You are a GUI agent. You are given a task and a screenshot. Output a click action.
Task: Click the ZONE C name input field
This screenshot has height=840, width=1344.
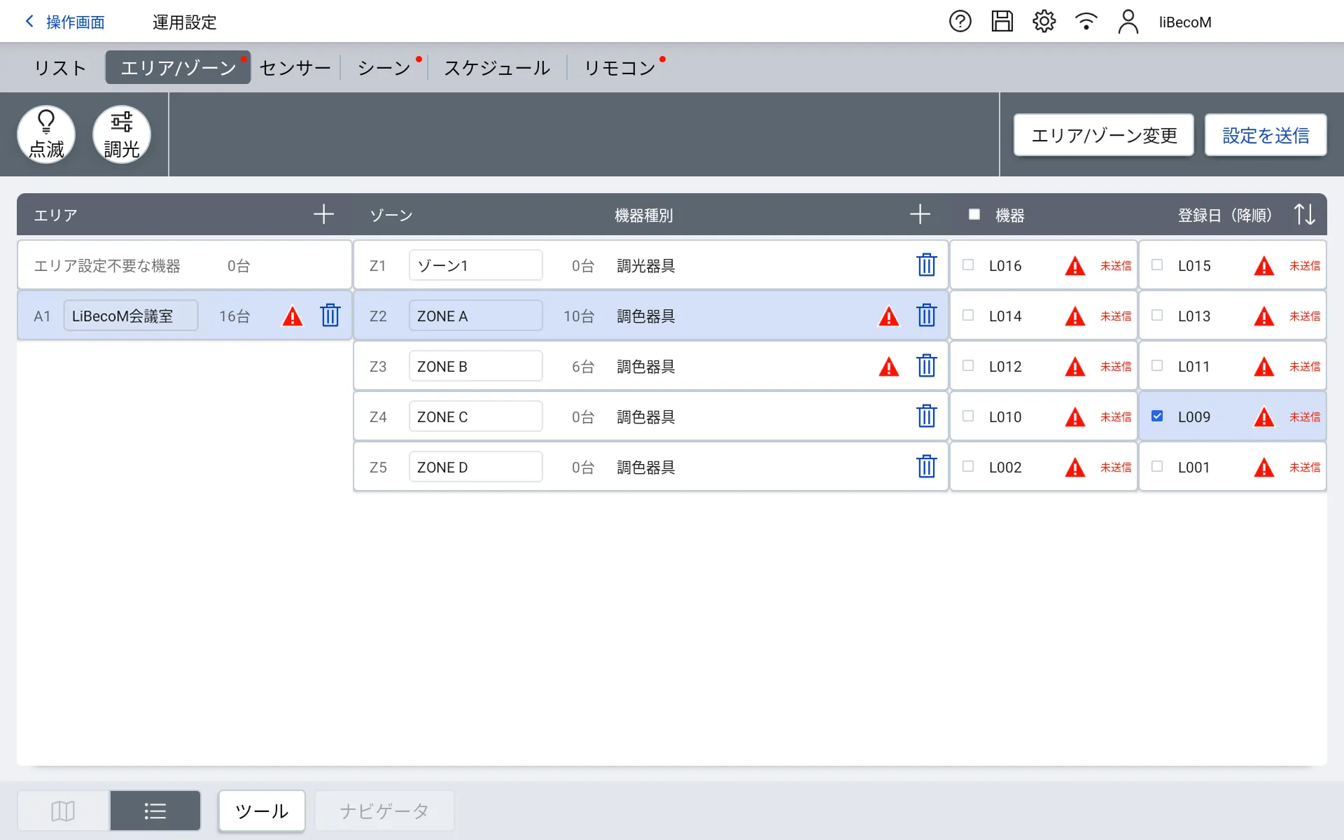[475, 416]
